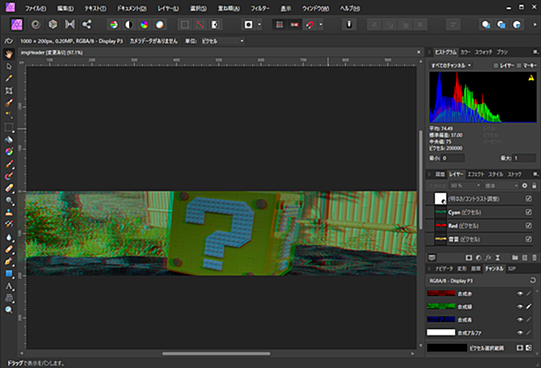Screen dimensions: 541x368
Task: Toggle snapping with the magnet icon
Action: pos(310,25)
